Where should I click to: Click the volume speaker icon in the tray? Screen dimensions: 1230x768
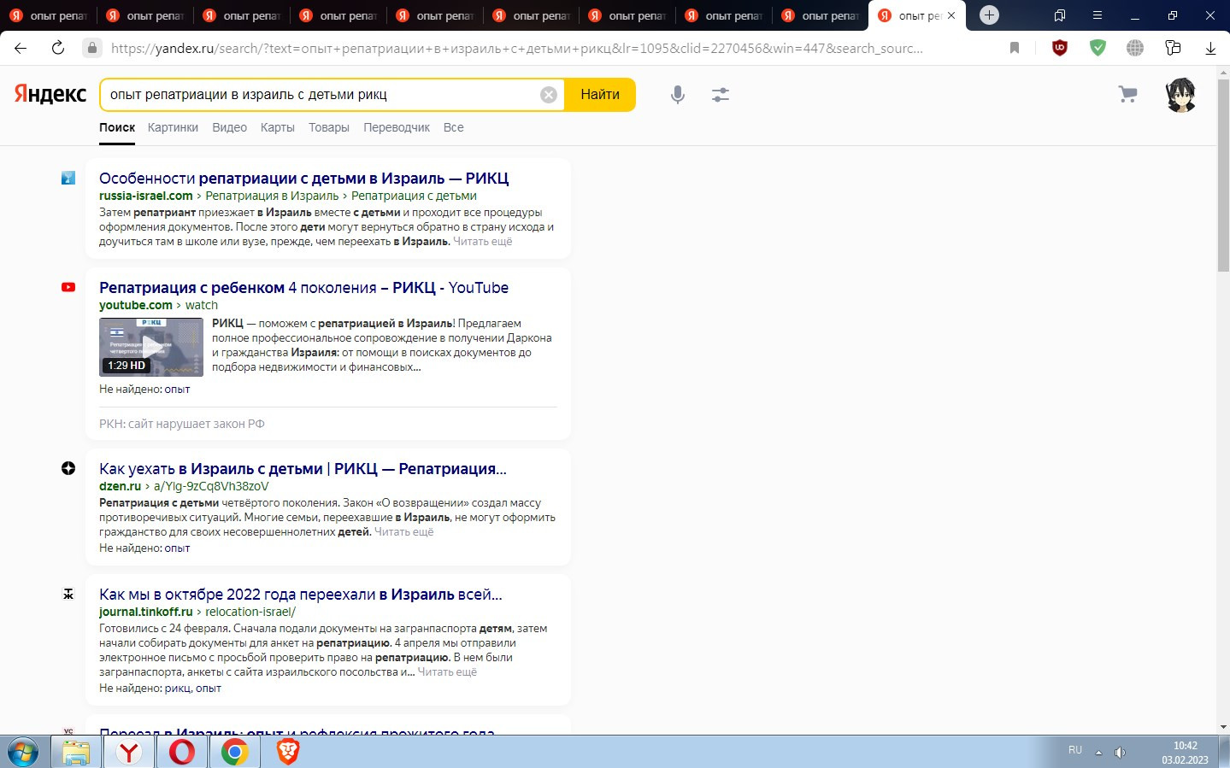pyautogui.click(x=1120, y=753)
